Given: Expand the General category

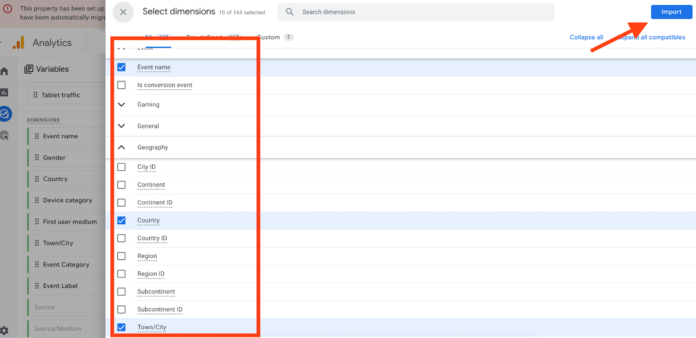Looking at the screenshot, I should pyautogui.click(x=121, y=126).
